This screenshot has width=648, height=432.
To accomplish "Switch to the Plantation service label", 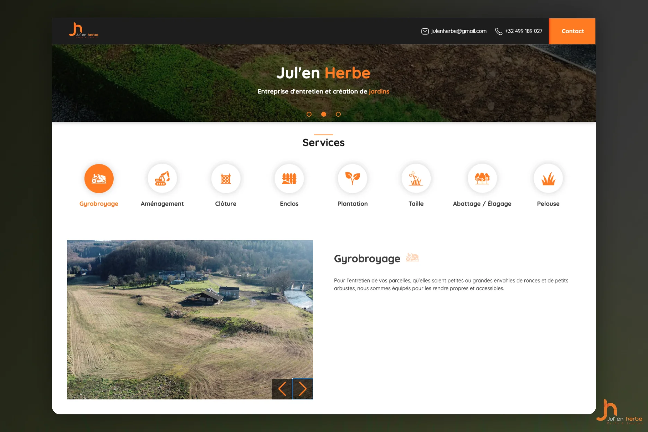I will [x=352, y=204].
